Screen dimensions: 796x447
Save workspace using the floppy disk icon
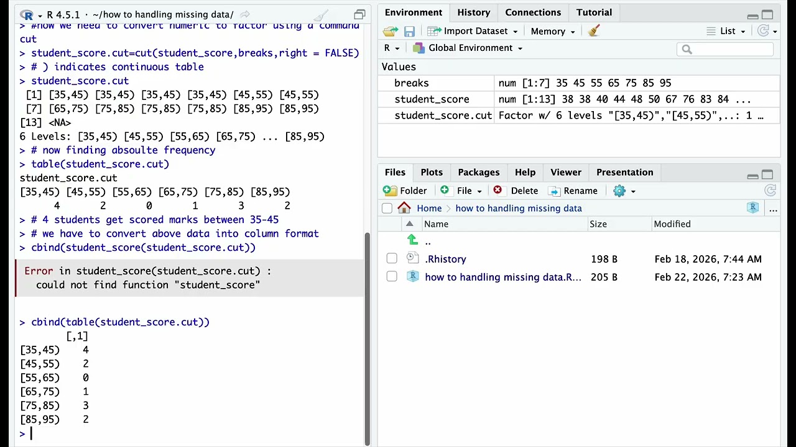coord(409,31)
